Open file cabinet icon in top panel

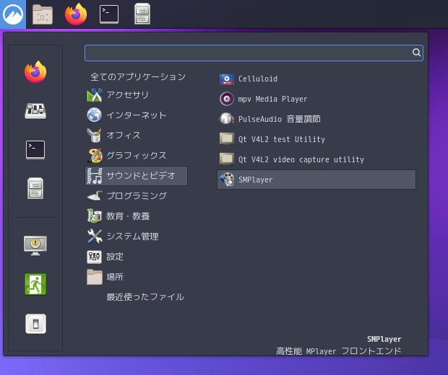[x=142, y=14]
